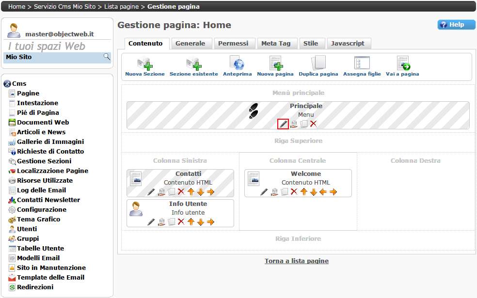
Task: Move the Contatti section down
Action: click(x=201, y=192)
